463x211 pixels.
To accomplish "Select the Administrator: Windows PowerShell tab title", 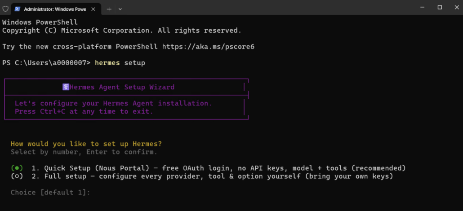I will coord(55,9).
